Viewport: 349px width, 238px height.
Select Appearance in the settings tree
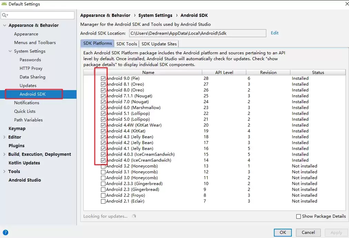[26, 34]
